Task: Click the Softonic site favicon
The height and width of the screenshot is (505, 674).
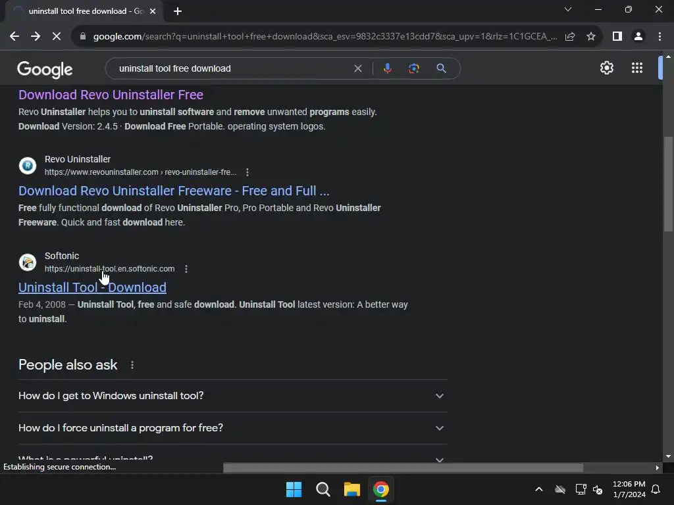Action: click(x=28, y=262)
